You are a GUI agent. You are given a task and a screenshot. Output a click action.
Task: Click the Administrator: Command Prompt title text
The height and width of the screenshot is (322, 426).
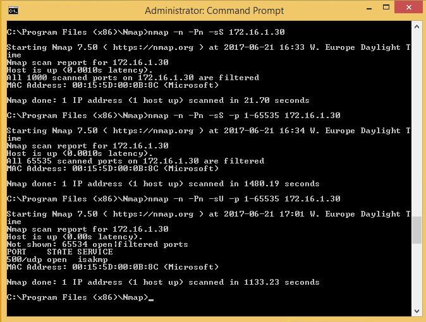coord(214,11)
